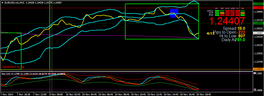264x96 pixels.
Task: Click the MACD signal bar for M1
Action: pyautogui.click(x=217, y=11)
